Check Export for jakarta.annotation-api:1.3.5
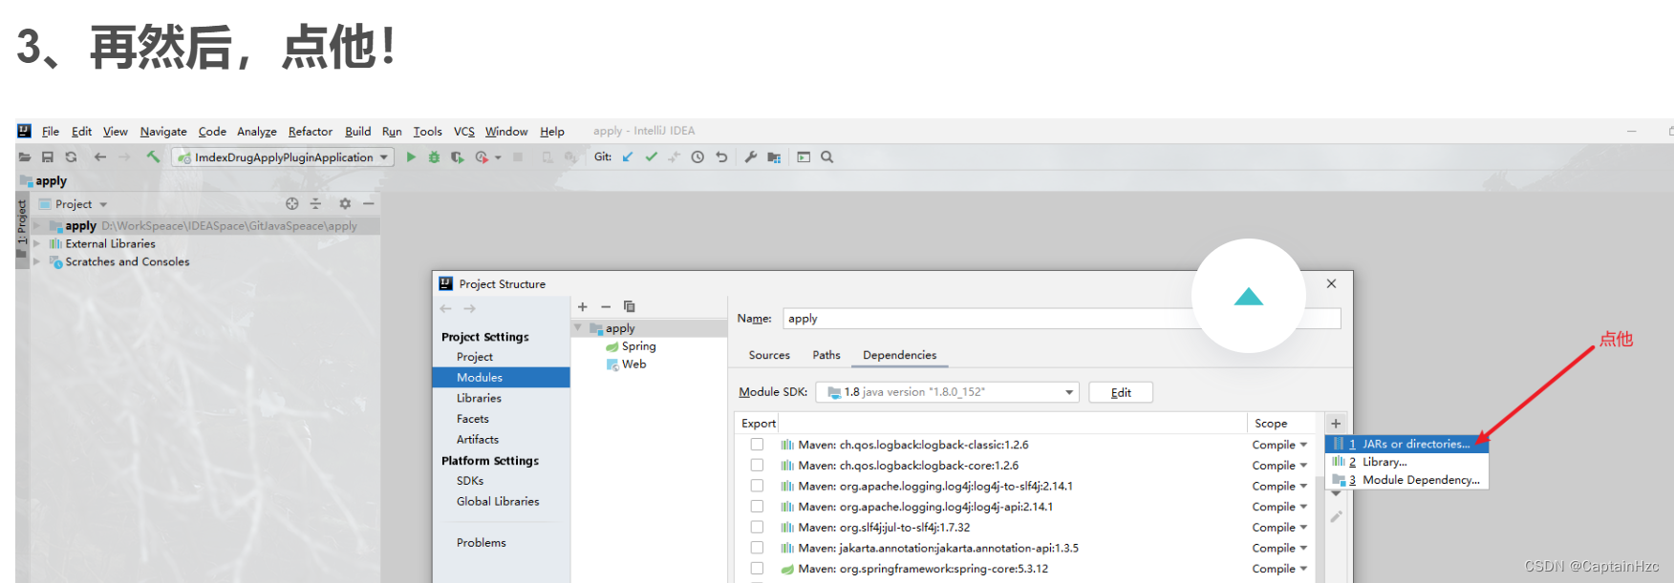The width and height of the screenshot is (1674, 583). coord(757,548)
